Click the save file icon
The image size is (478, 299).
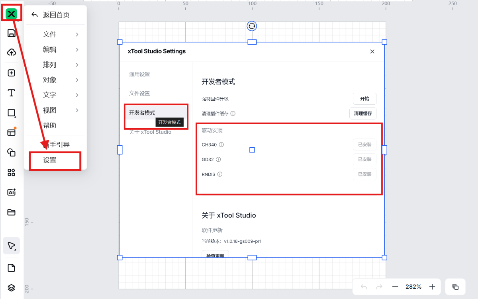click(x=12, y=33)
